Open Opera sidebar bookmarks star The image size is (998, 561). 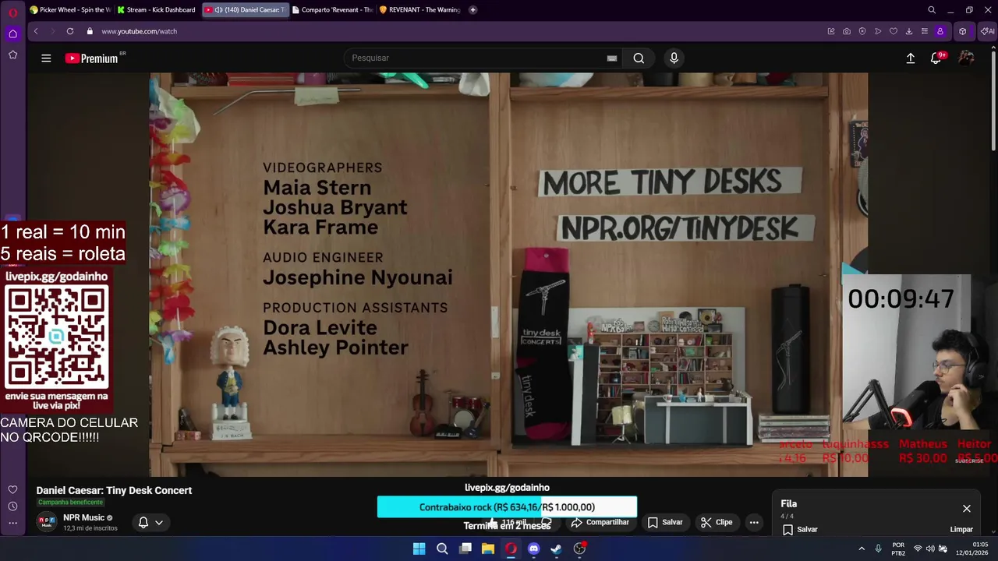pos(12,55)
